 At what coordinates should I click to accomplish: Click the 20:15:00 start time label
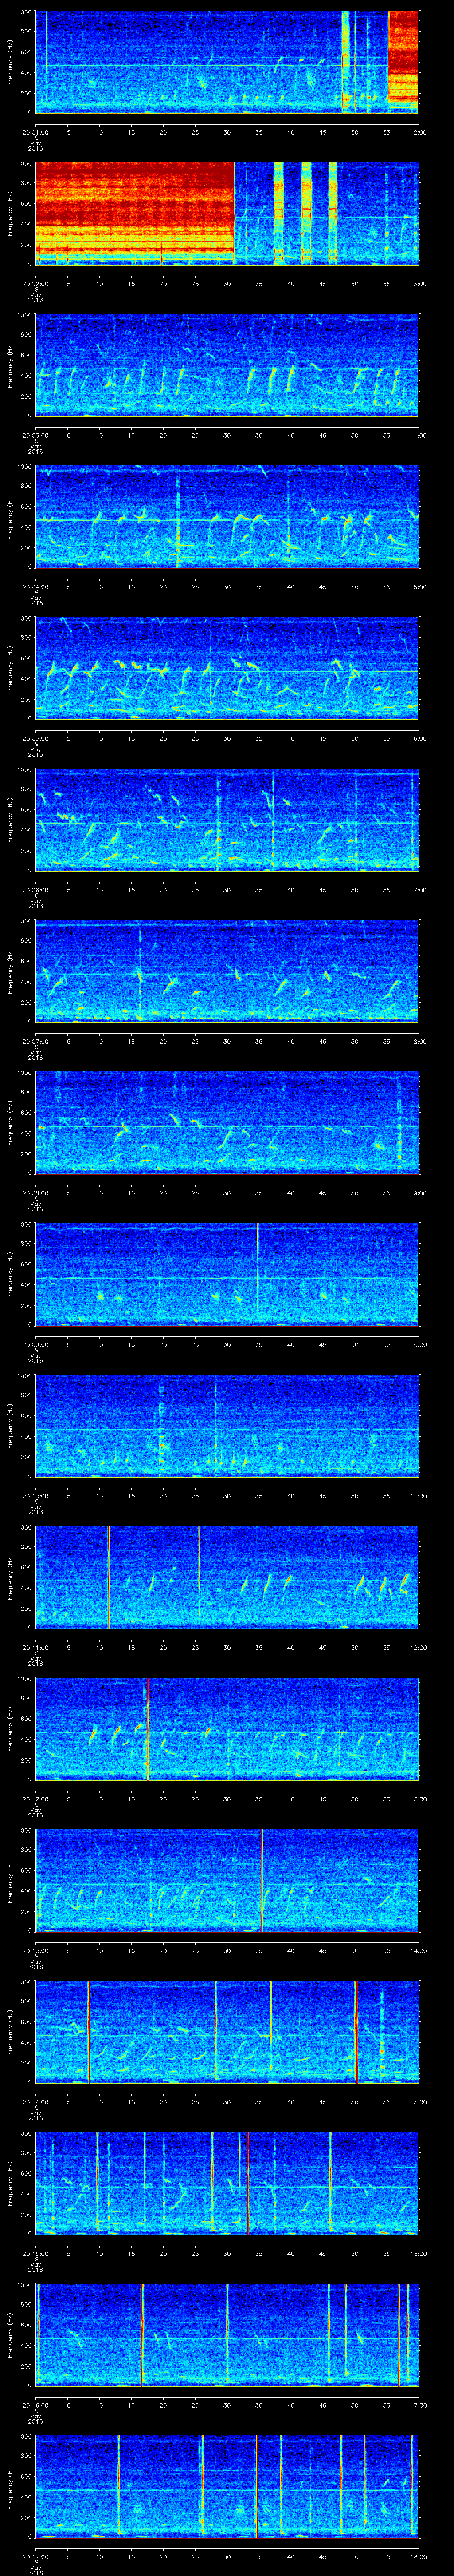(x=35, y=2254)
